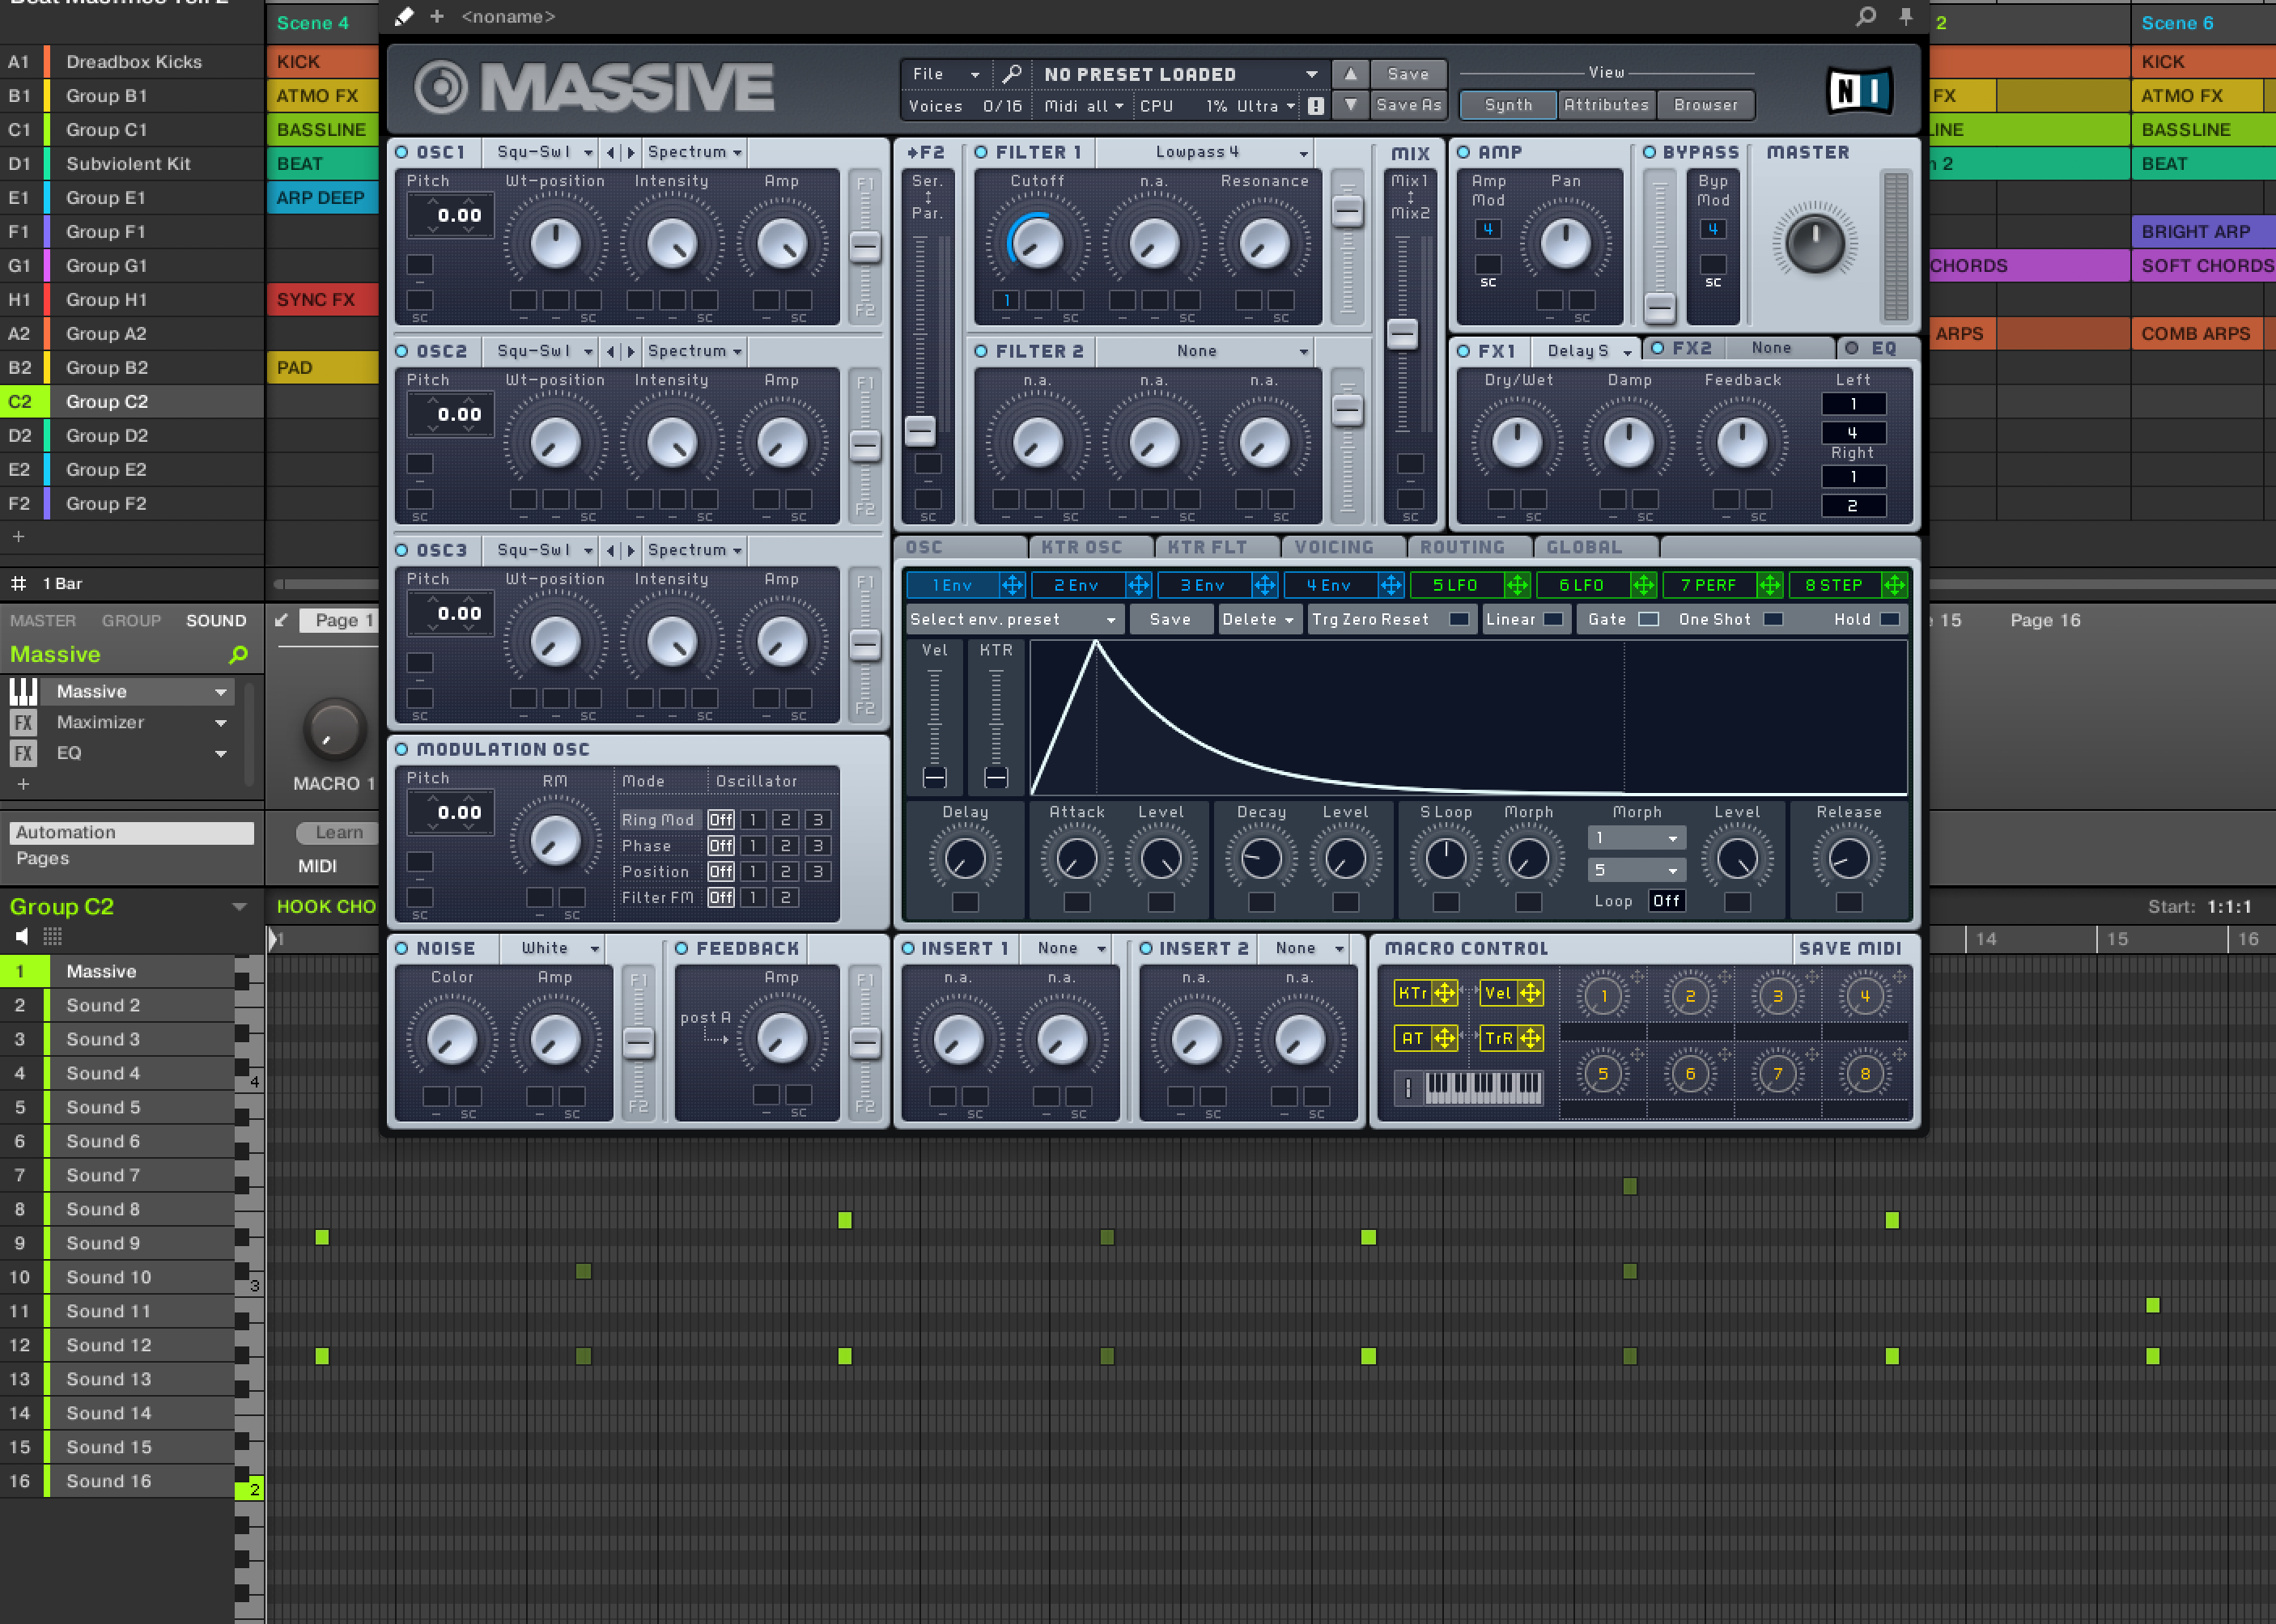Click the Mix1/Mix2 fader handle

(1402, 333)
